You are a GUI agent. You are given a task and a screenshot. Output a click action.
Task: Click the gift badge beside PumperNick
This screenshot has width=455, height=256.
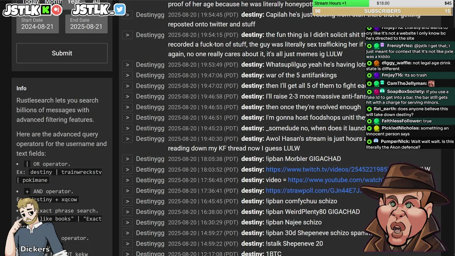(376, 141)
